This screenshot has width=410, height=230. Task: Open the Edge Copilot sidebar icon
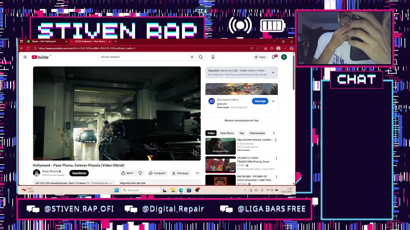[291, 48]
